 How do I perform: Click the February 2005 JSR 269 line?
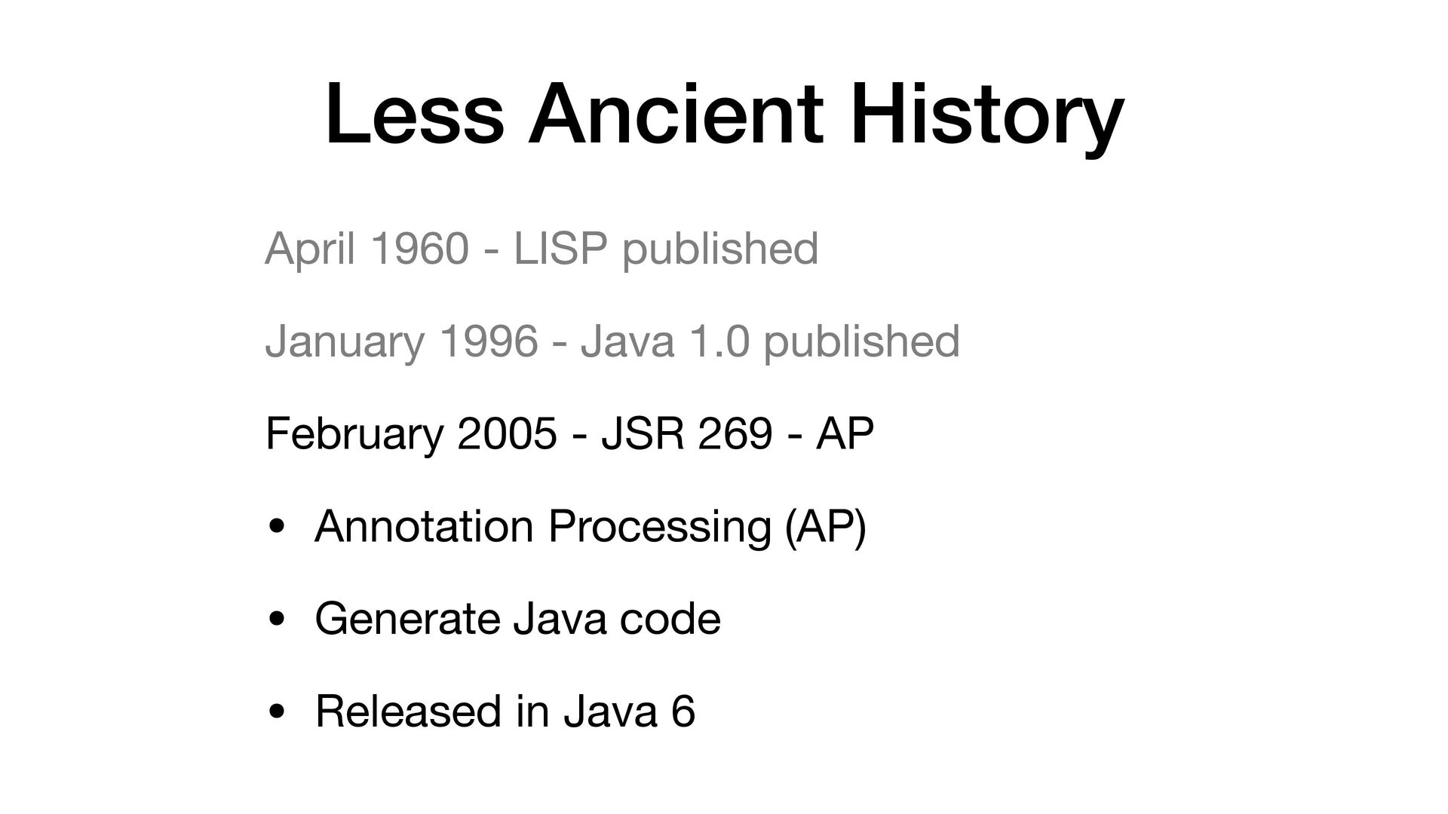tap(569, 434)
